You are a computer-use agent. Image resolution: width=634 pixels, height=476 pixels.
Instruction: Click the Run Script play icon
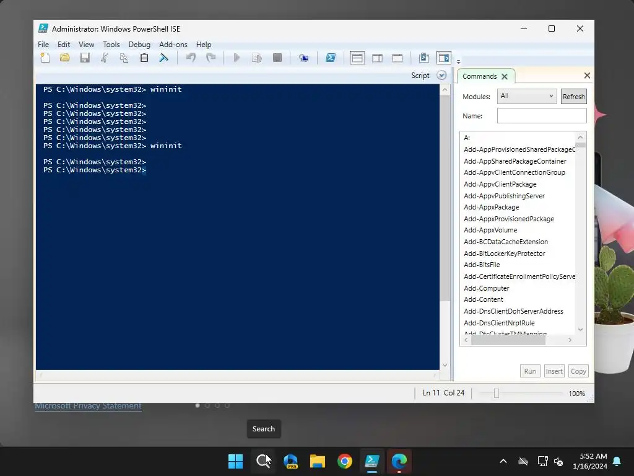[237, 58]
